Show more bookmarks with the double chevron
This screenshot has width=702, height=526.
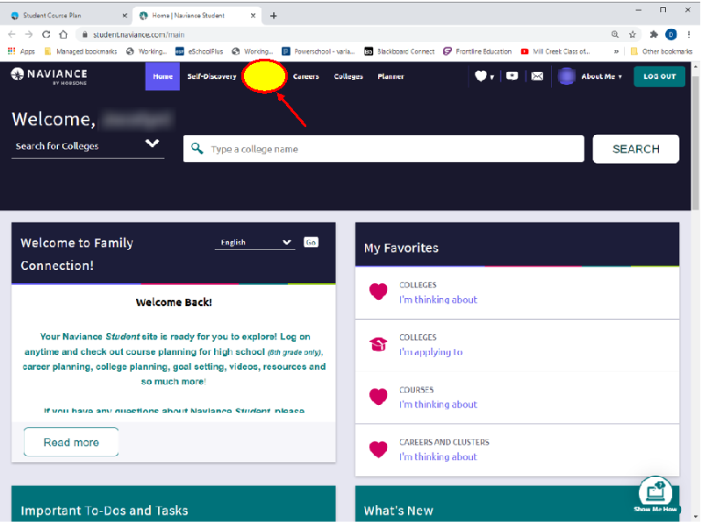click(x=617, y=52)
